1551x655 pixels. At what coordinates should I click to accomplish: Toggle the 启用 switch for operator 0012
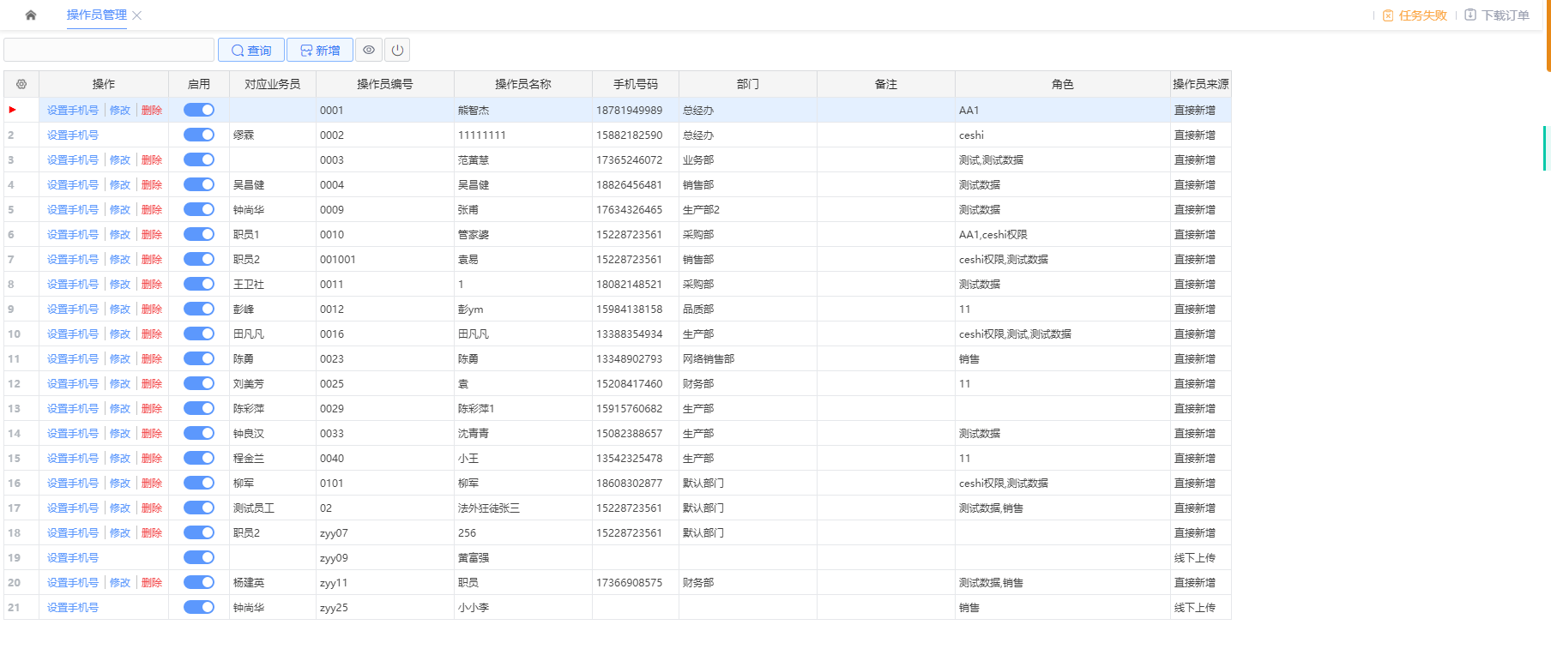click(x=199, y=309)
